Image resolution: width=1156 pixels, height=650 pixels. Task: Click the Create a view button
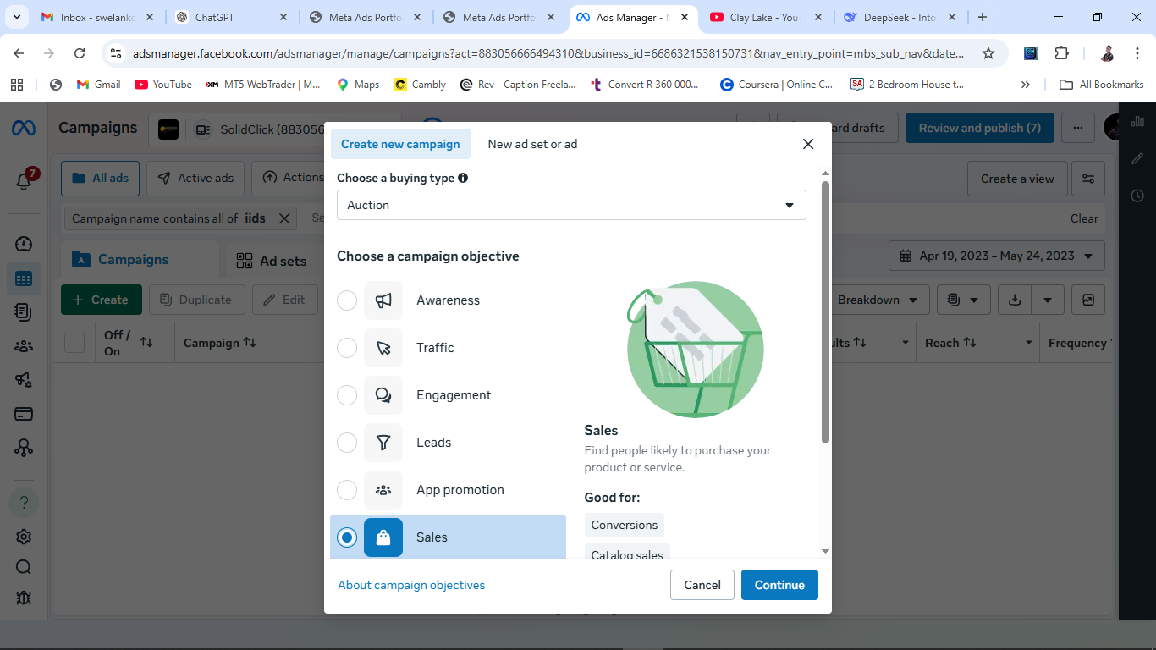point(1017,179)
